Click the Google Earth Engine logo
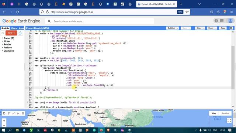236x133 pixels. pyautogui.click(x=21, y=21)
